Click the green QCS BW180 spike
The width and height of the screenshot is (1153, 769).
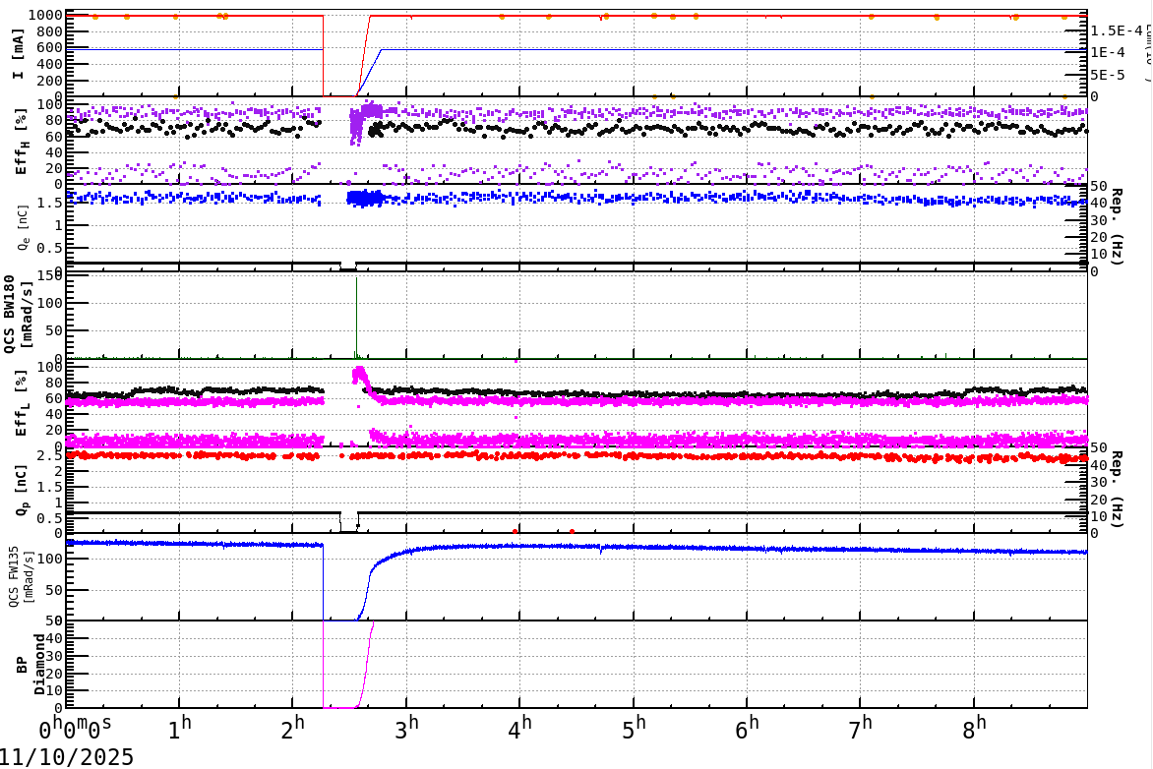pyautogui.click(x=355, y=315)
